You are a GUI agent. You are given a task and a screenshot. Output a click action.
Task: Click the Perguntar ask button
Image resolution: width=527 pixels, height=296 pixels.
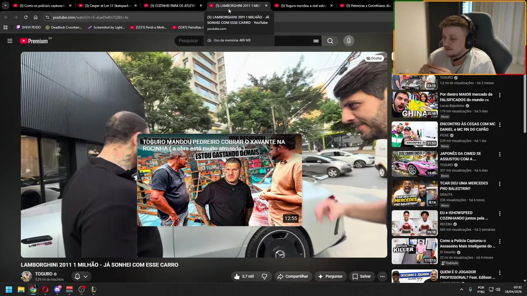tap(330, 276)
